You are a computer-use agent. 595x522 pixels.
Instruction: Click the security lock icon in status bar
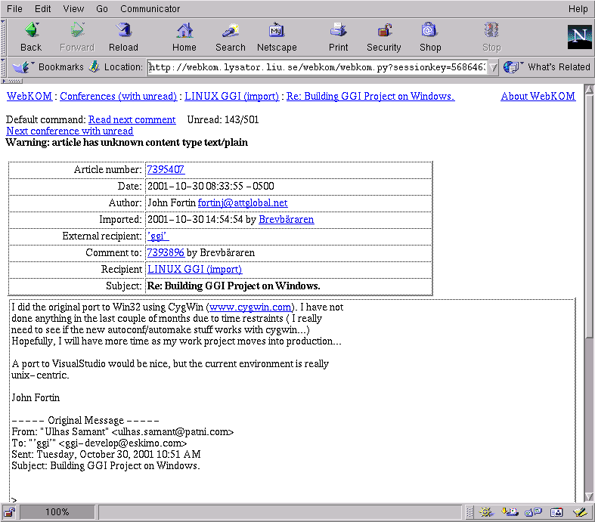(10, 512)
